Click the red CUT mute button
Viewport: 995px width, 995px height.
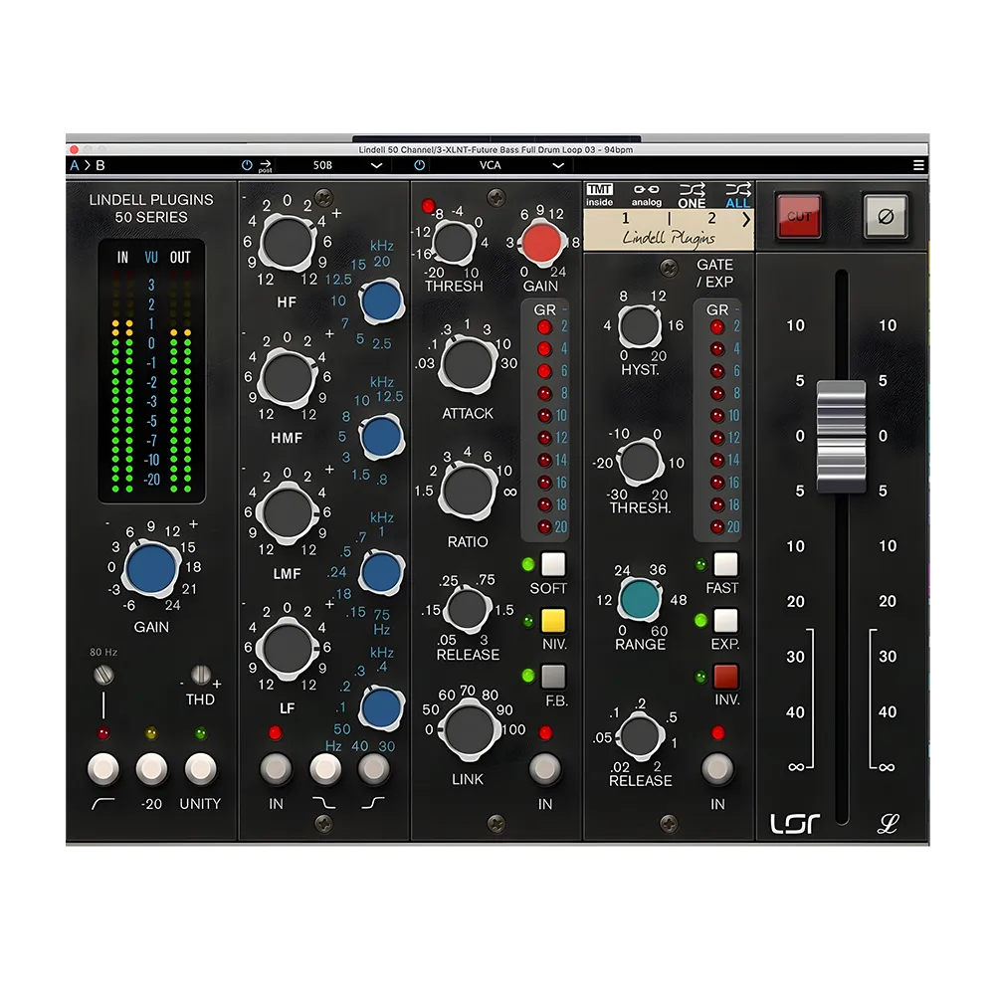click(798, 216)
